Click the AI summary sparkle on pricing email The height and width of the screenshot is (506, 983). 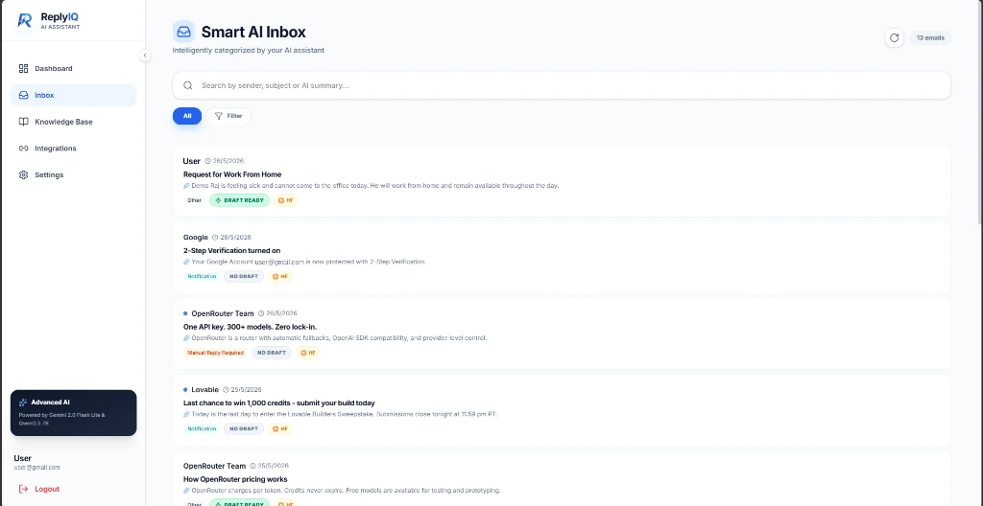186,491
